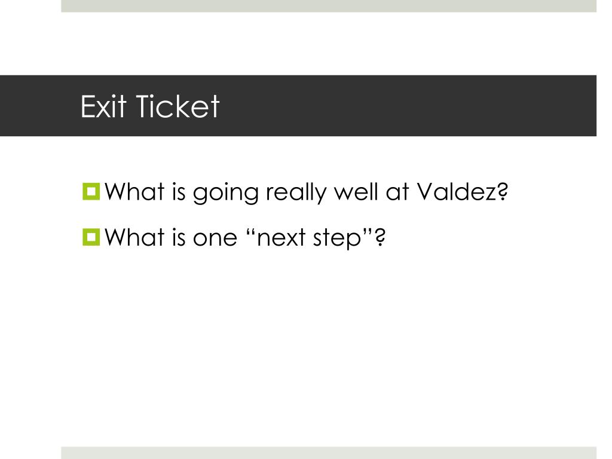Click the gray bar at the slide top
Screen dimensions: 612x459
coord(329,6)
